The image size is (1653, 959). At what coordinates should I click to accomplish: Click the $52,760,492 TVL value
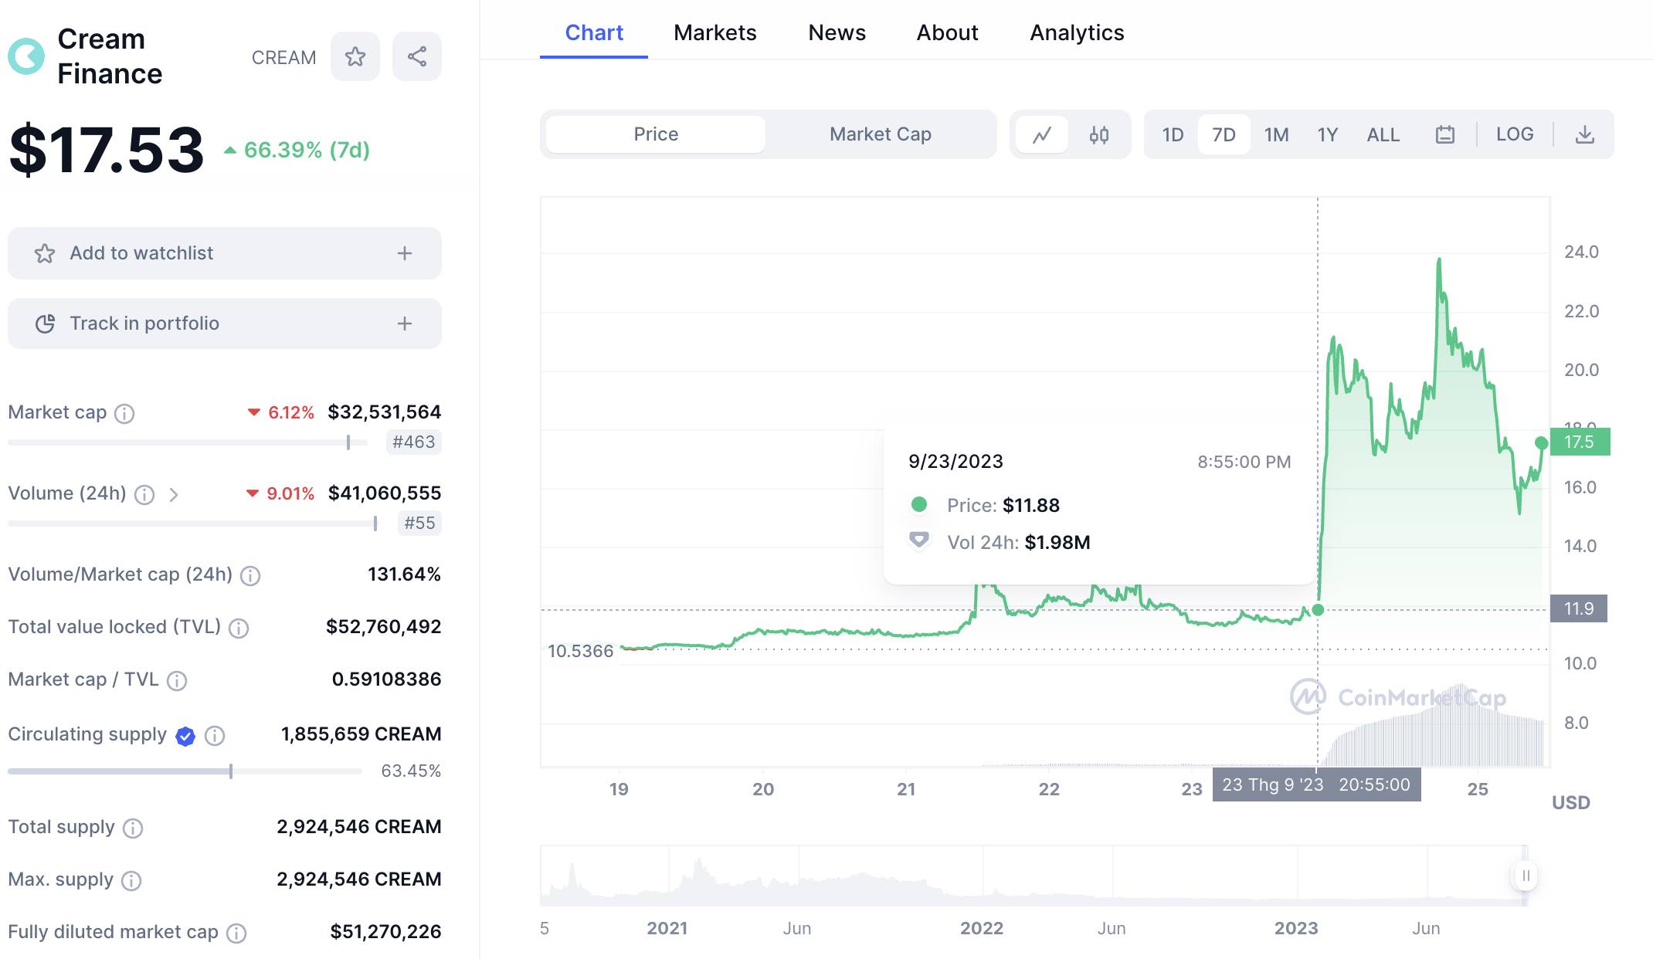click(x=383, y=626)
